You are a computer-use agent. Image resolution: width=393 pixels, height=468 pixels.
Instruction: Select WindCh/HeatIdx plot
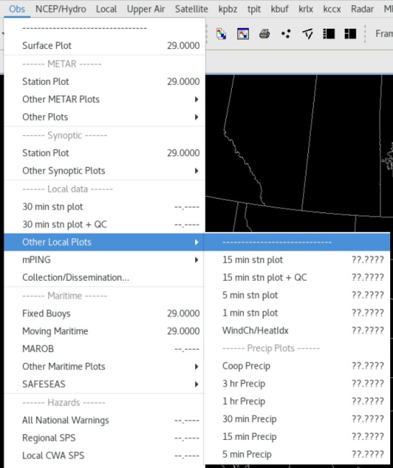click(x=297, y=330)
